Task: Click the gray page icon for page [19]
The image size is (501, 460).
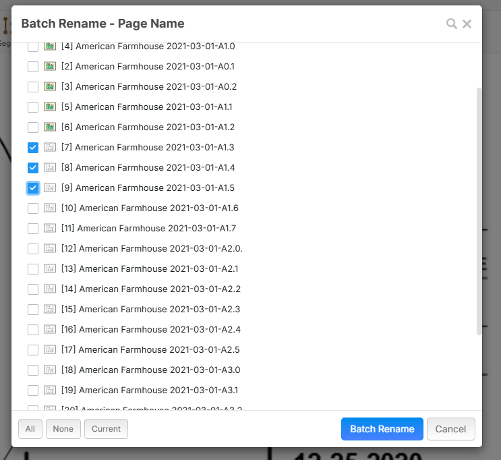Action: (49, 390)
